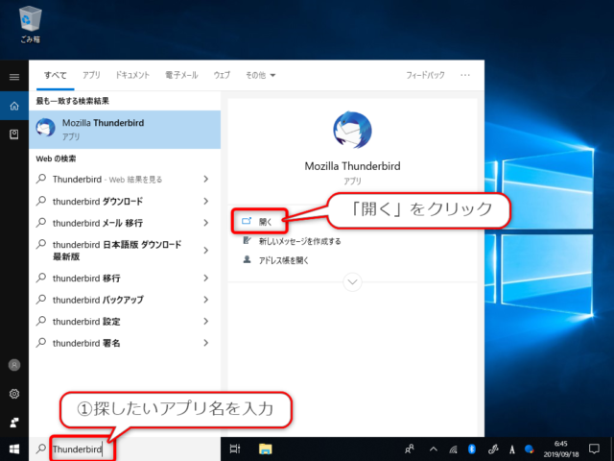Click the search magnifier icon in taskbar
This screenshot has width=614, height=461.
coord(40,449)
